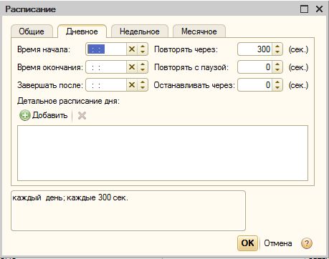Image resolution: width=329 pixels, height=259 pixels.
Task: Clear the Время начала field with X
Action: pyautogui.click(x=132, y=49)
